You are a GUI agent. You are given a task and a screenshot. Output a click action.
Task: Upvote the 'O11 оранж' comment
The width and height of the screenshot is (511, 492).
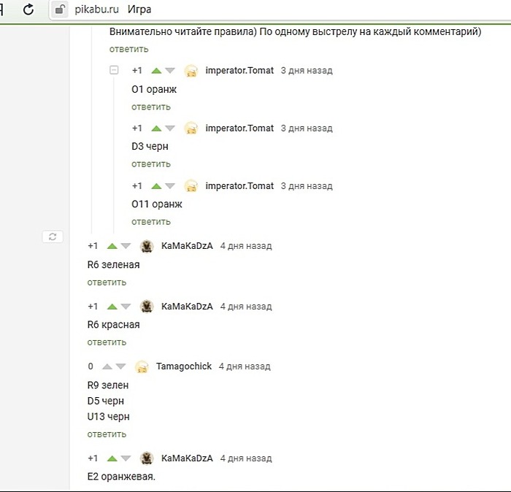[x=156, y=186]
